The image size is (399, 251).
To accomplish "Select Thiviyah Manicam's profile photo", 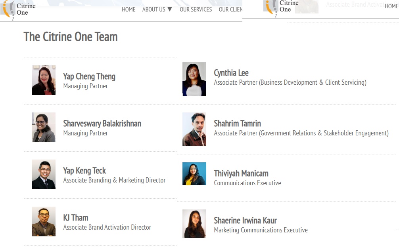I will pos(194,174).
